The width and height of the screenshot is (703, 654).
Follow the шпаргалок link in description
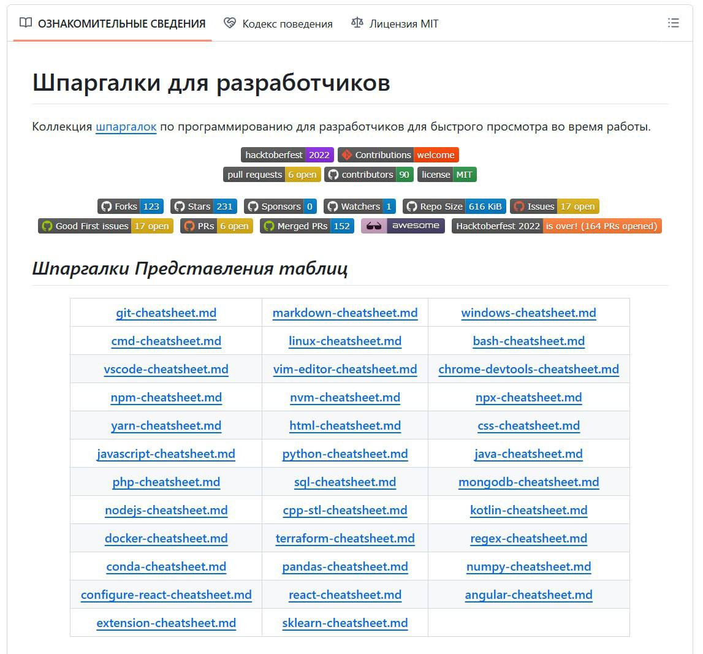[x=126, y=127]
